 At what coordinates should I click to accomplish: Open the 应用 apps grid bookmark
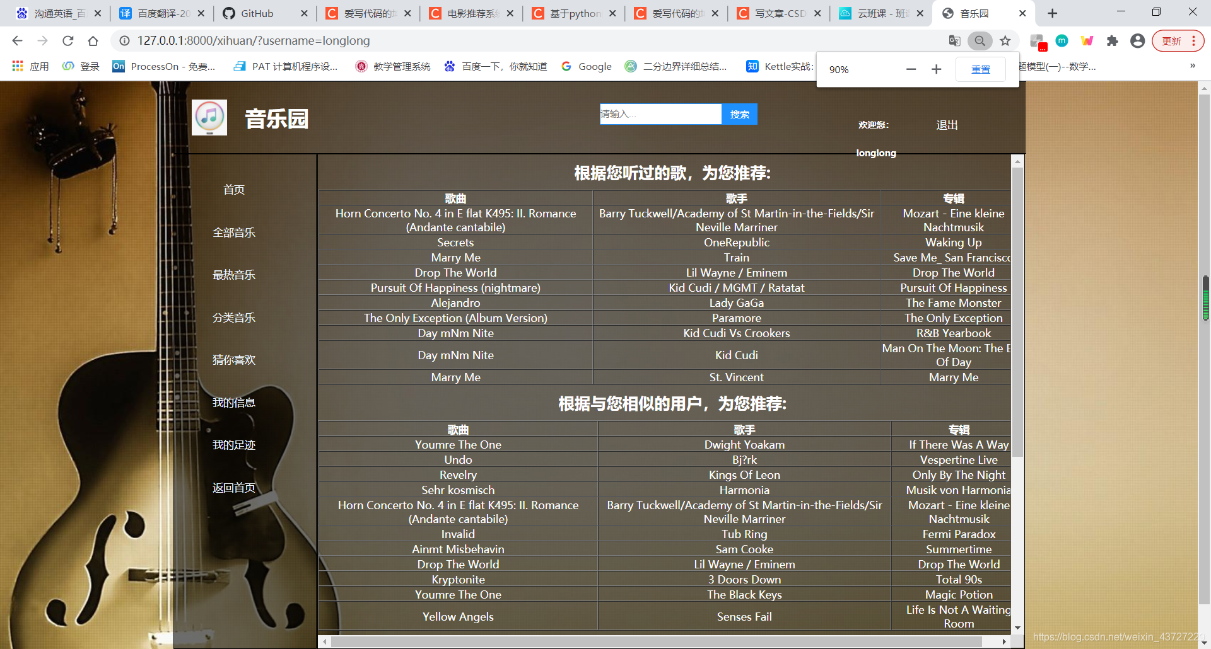[30, 66]
